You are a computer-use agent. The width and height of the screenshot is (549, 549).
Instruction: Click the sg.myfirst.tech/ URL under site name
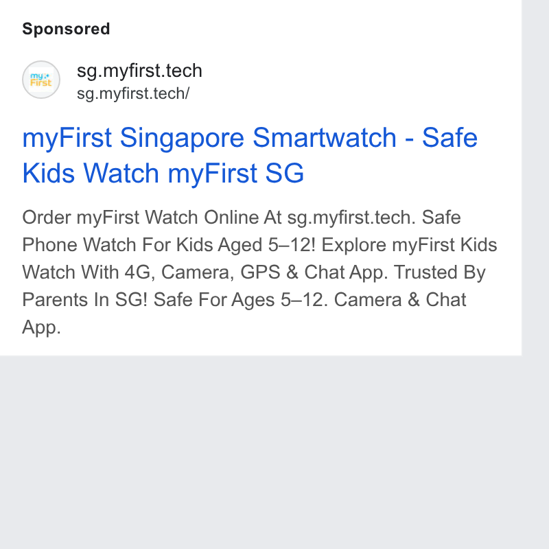coord(133,93)
